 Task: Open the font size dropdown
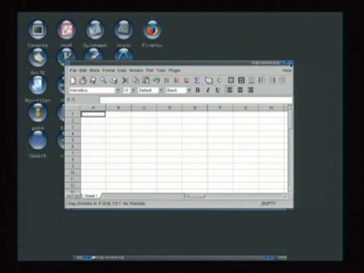[x=133, y=90]
